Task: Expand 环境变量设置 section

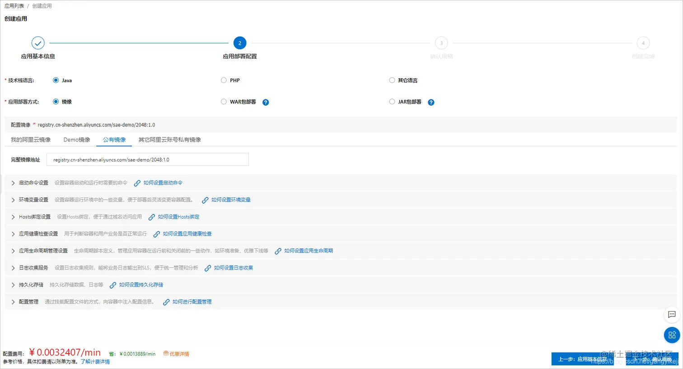Action: pos(13,200)
